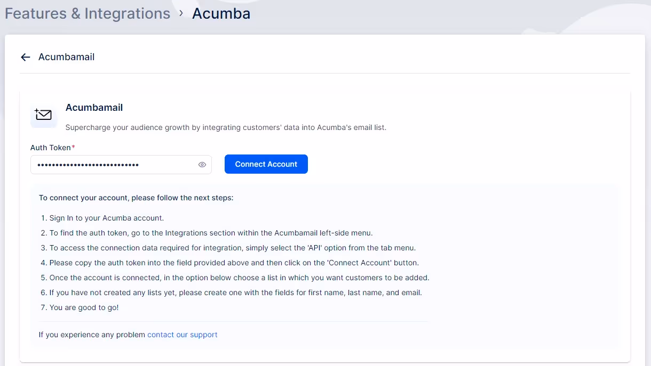Click the Acumba breadcrumb title
651x366 pixels.
click(221, 13)
